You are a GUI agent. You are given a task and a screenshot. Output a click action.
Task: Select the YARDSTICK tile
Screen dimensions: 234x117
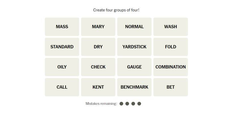pyautogui.click(x=134, y=47)
